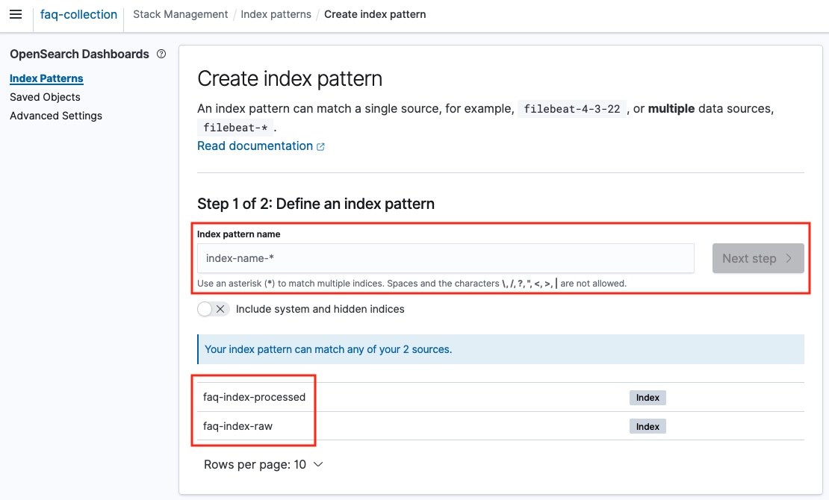
Task: Navigate to Index patterns breadcrumb
Action: pyautogui.click(x=276, y=14)
